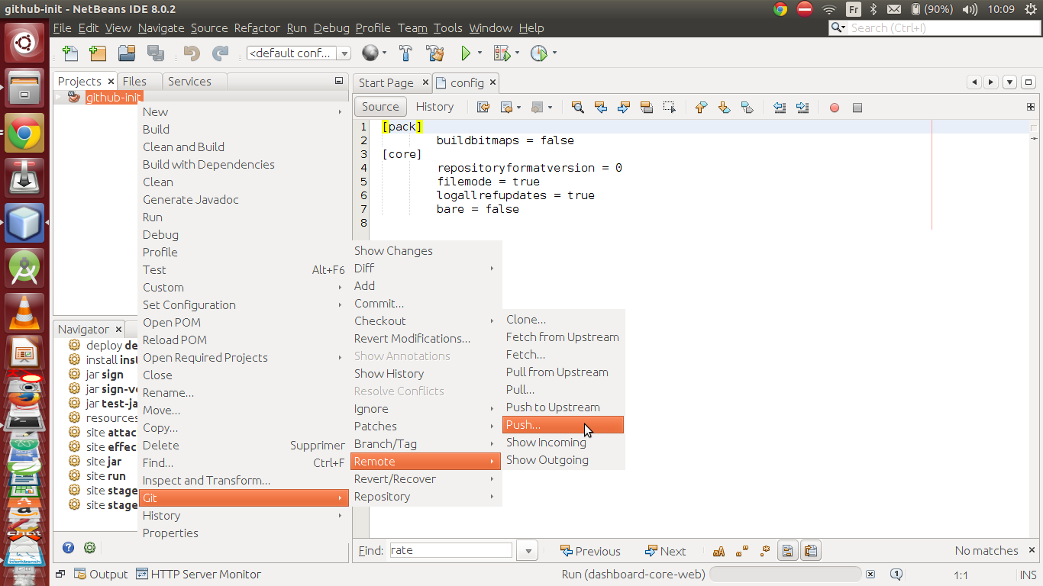
Task: Click the Next button in find bar
Action: coord(665,551)
